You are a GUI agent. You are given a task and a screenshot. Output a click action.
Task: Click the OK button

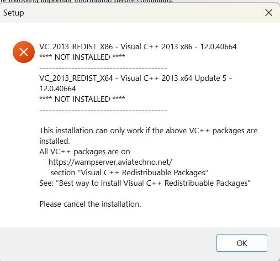coord(242,243)
